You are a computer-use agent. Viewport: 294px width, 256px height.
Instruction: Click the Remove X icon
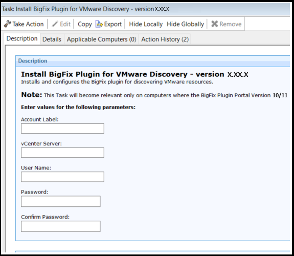(x=215, y=24)
